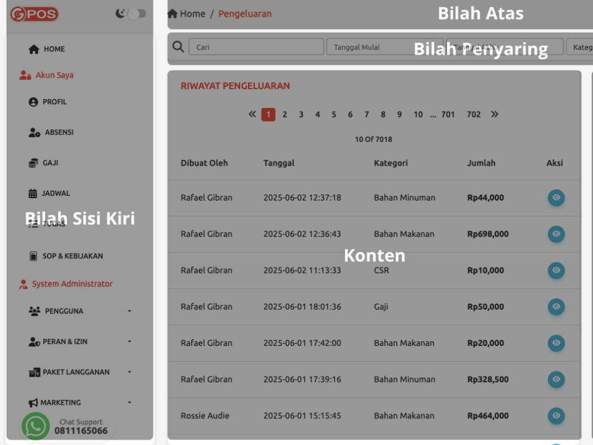The height and width of the screenshot is (445, 593).
Task: Select pagination page 1
Action: 268,115
